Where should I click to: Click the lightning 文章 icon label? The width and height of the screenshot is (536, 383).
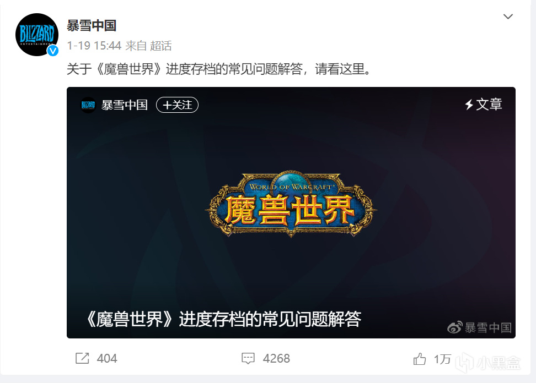pos(484,104)
